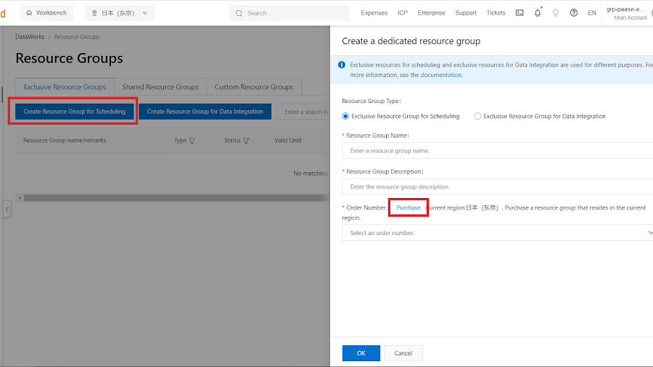Open the EN language selector
The image size is (653, 367).
coord(592,13)
